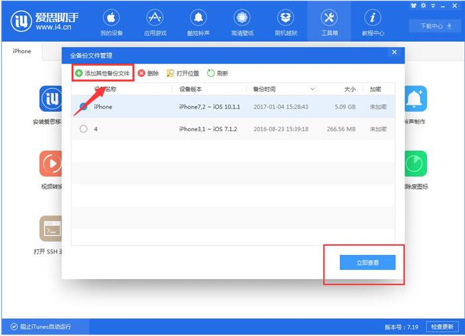Viewport: 465px width, 336px height.
Task: Click the 立即查看 button
Action: [x=368, y=262]
